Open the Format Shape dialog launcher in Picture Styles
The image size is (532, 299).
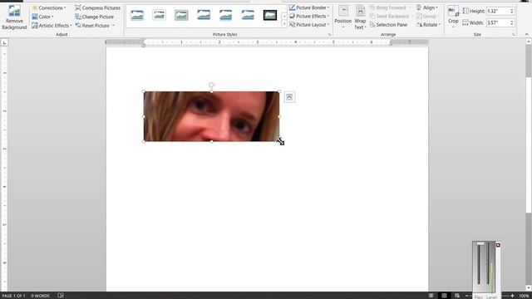[329, 35]
